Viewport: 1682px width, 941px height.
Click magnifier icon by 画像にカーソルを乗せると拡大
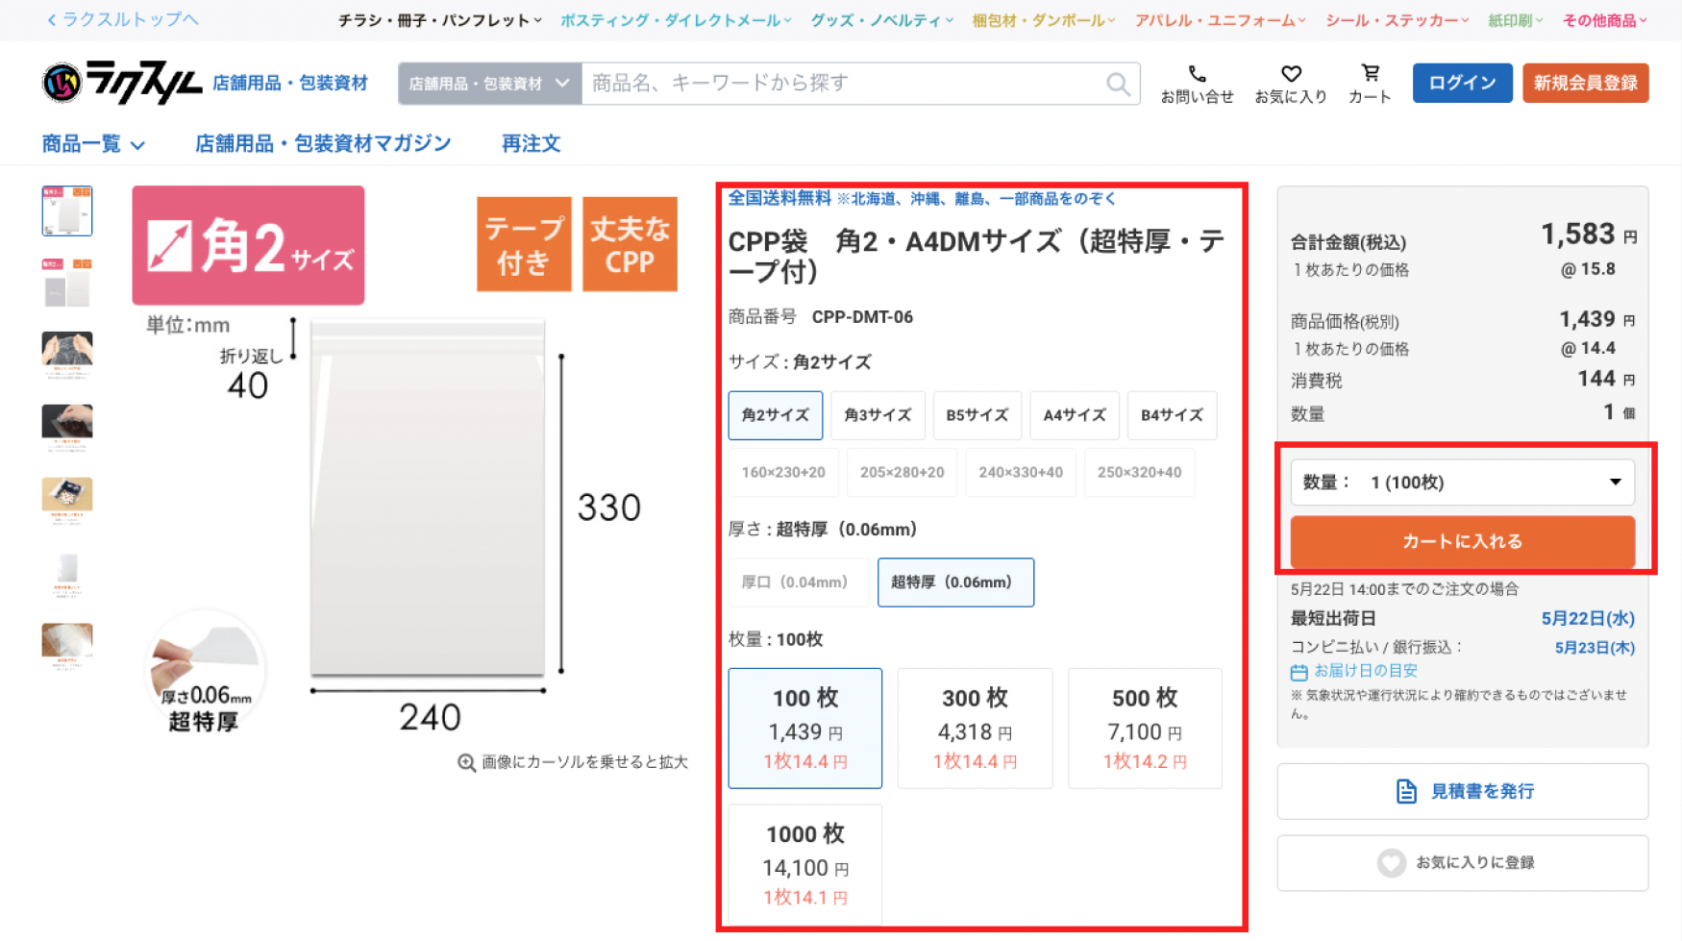(x=466, y=762)
